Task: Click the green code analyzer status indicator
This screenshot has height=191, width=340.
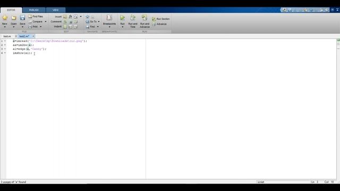Action: (338, 40)
